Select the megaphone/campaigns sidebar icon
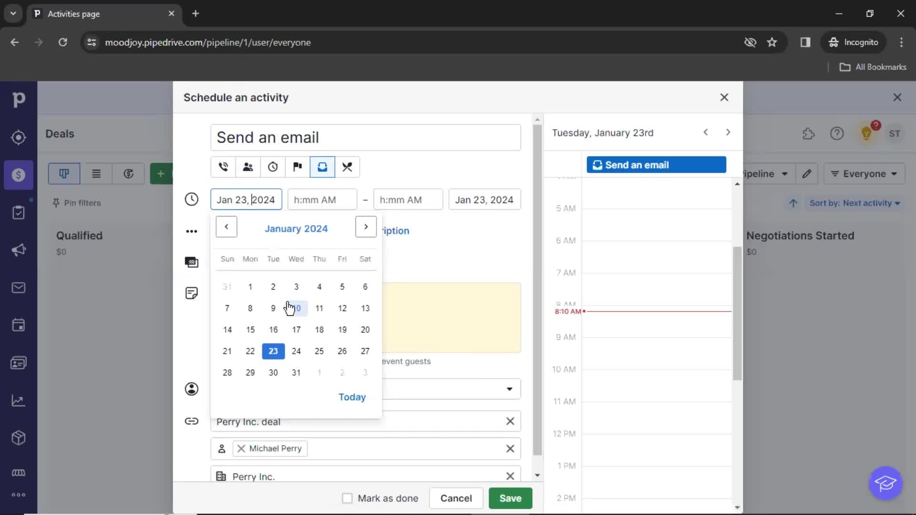This screenshot has height=515, width=916. pos(18,250)
